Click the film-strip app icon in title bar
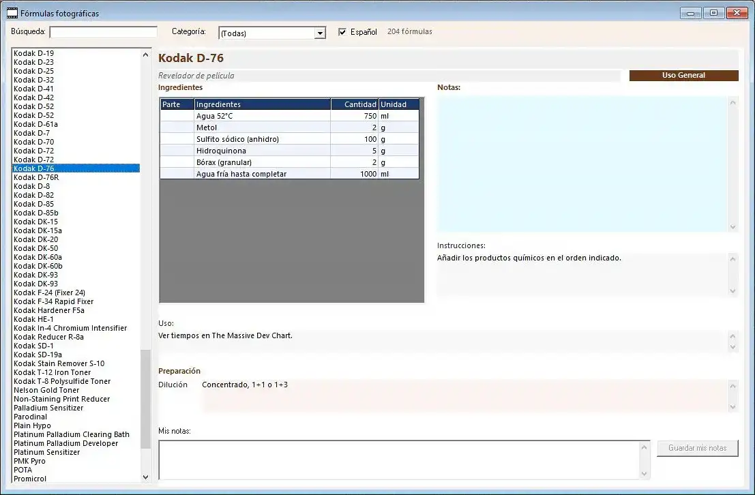This screenshot has height=495, width=755. (12, 13)
